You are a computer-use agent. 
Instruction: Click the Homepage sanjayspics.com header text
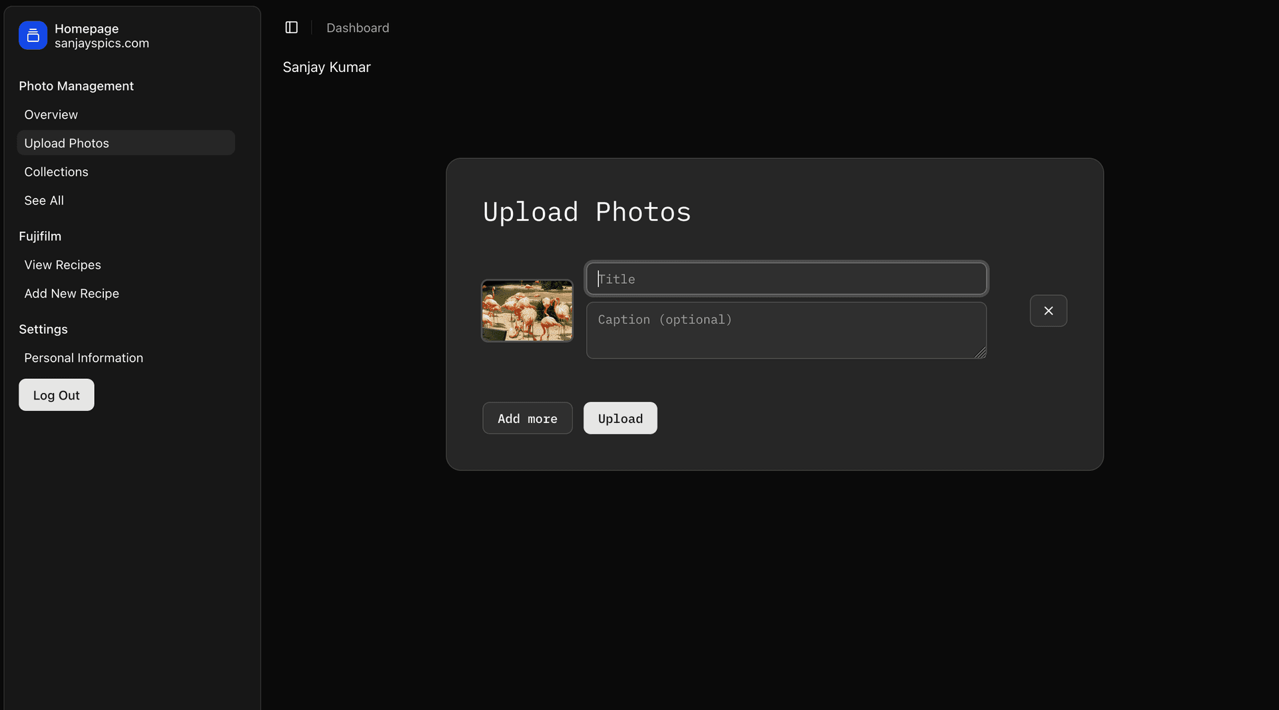102,36
